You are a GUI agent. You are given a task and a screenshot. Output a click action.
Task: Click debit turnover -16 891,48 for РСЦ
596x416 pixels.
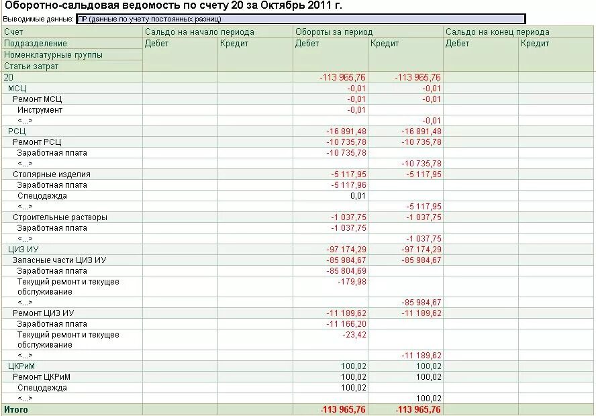pyautogui.click(x=346, y=132)
